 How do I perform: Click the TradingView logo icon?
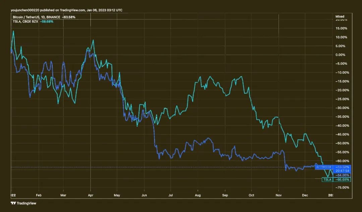(x=13, y=203)
